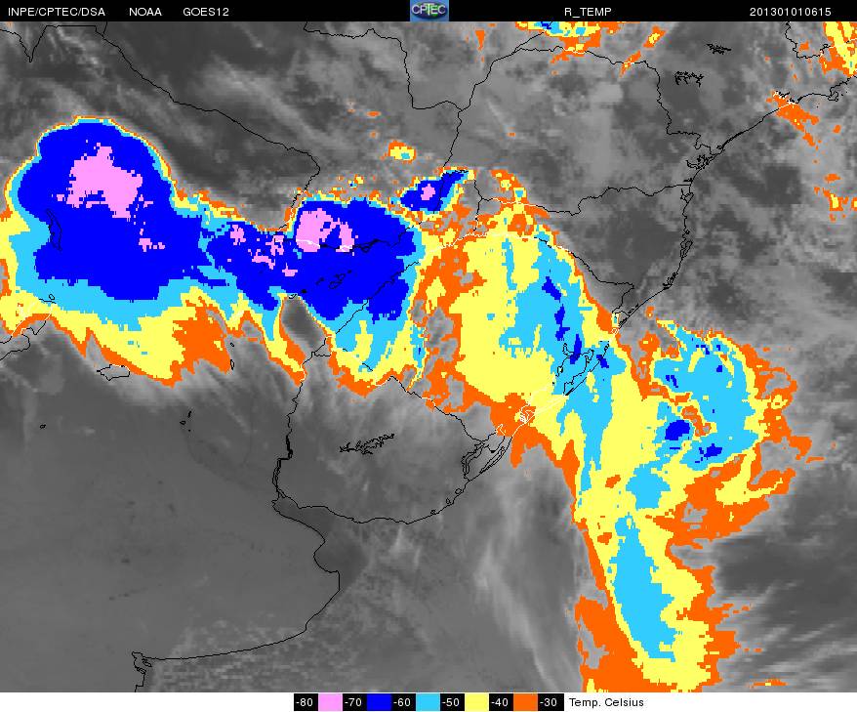Select the NOAA label in header
The image size is (857, 712).
145,12
